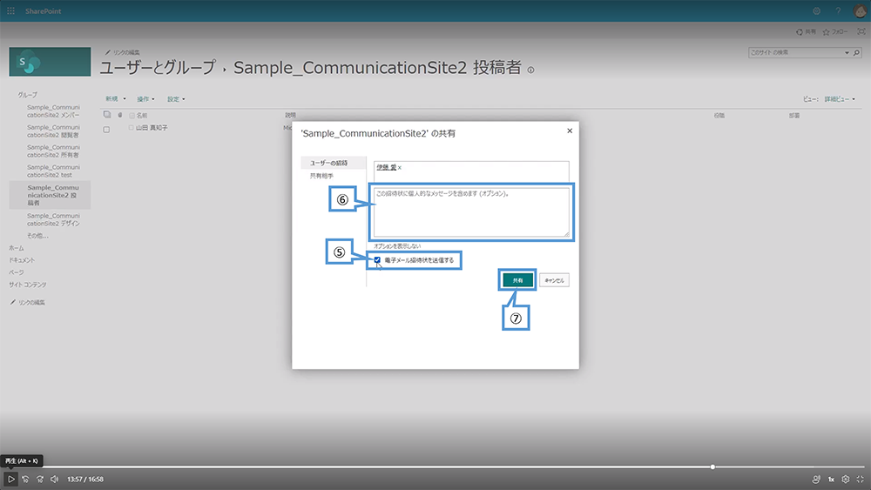The image size is (871, 490).
Task: Check the row checkbox for 山田 真知子
Action: point(106,130)
